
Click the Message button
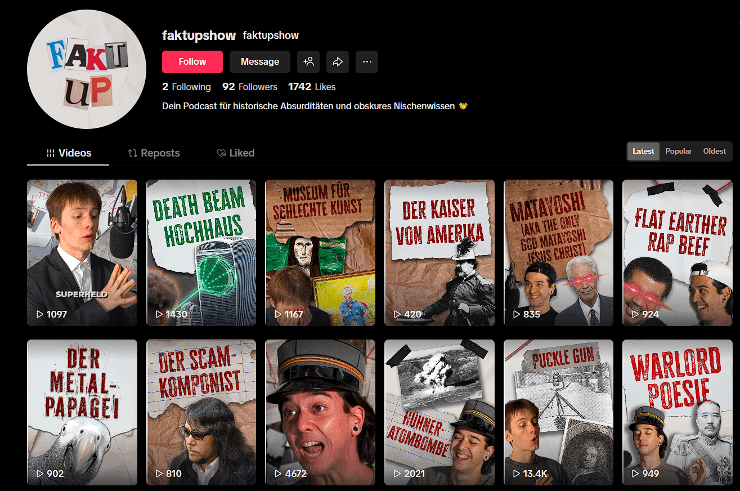[x=259, y=62]
